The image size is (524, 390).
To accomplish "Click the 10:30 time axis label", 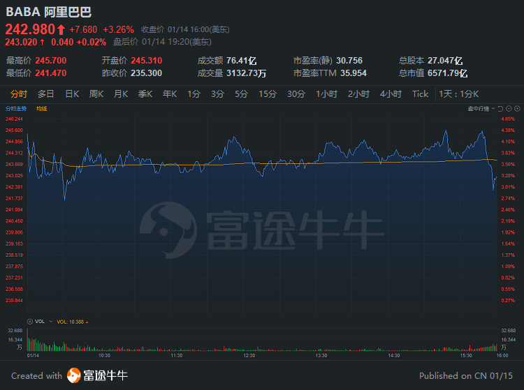I will point(104,356).
